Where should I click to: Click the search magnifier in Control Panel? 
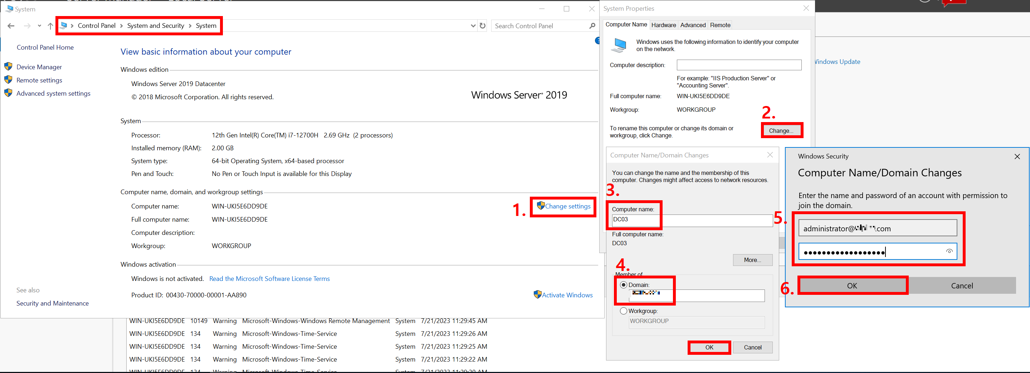pyautogui.click(x=592, y=26)
